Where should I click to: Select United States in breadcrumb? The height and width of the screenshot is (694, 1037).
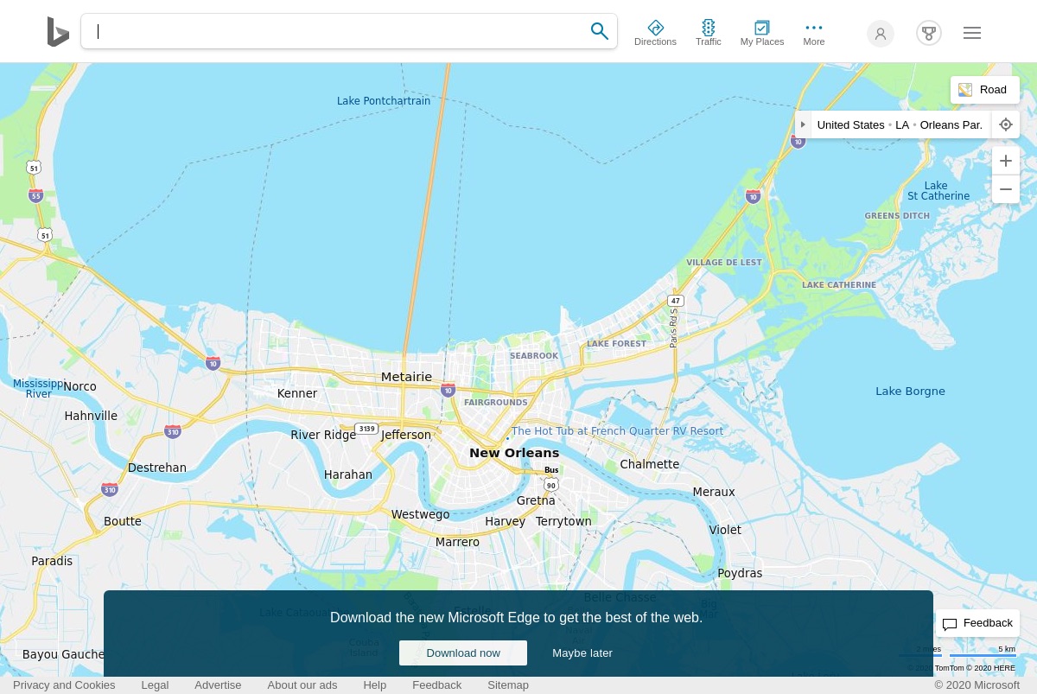tap(850, 124)
